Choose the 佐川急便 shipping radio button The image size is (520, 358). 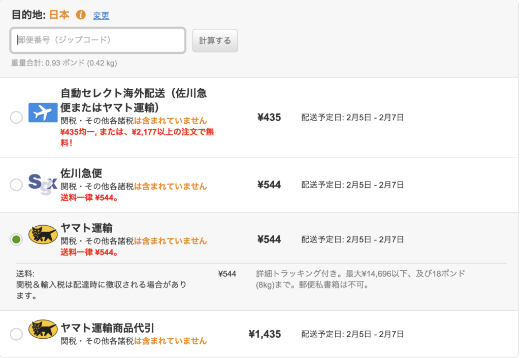16,185
